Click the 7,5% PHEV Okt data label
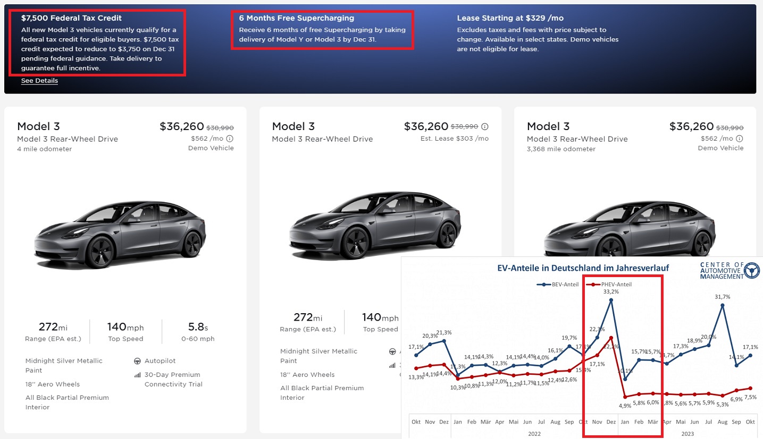 pos(750,397)
